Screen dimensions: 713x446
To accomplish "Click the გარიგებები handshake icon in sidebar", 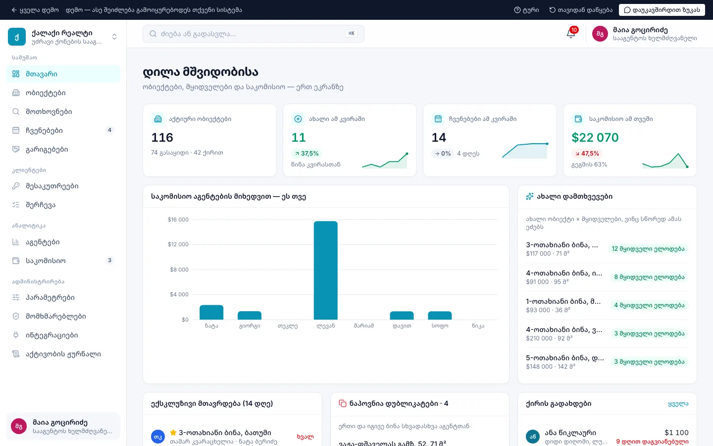I will point(16,149).
